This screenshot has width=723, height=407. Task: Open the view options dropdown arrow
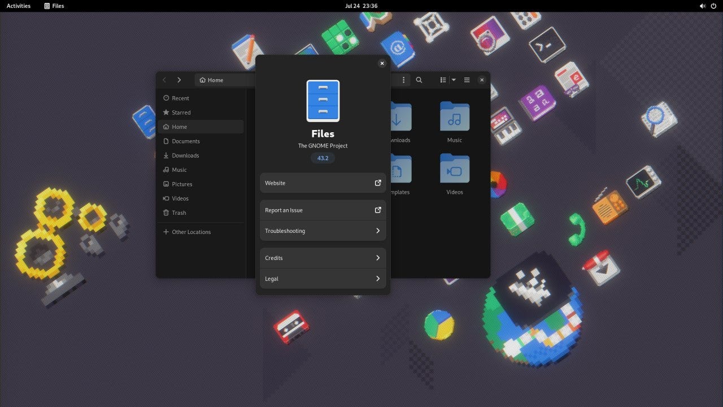click(x=454, y=80)
